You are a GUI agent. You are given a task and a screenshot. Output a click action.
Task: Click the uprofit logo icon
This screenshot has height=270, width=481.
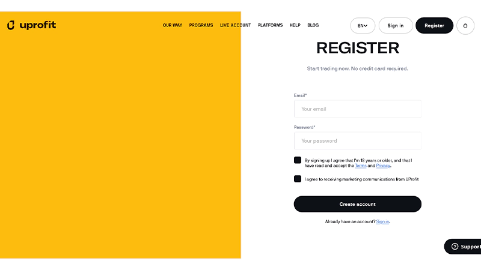11,25
